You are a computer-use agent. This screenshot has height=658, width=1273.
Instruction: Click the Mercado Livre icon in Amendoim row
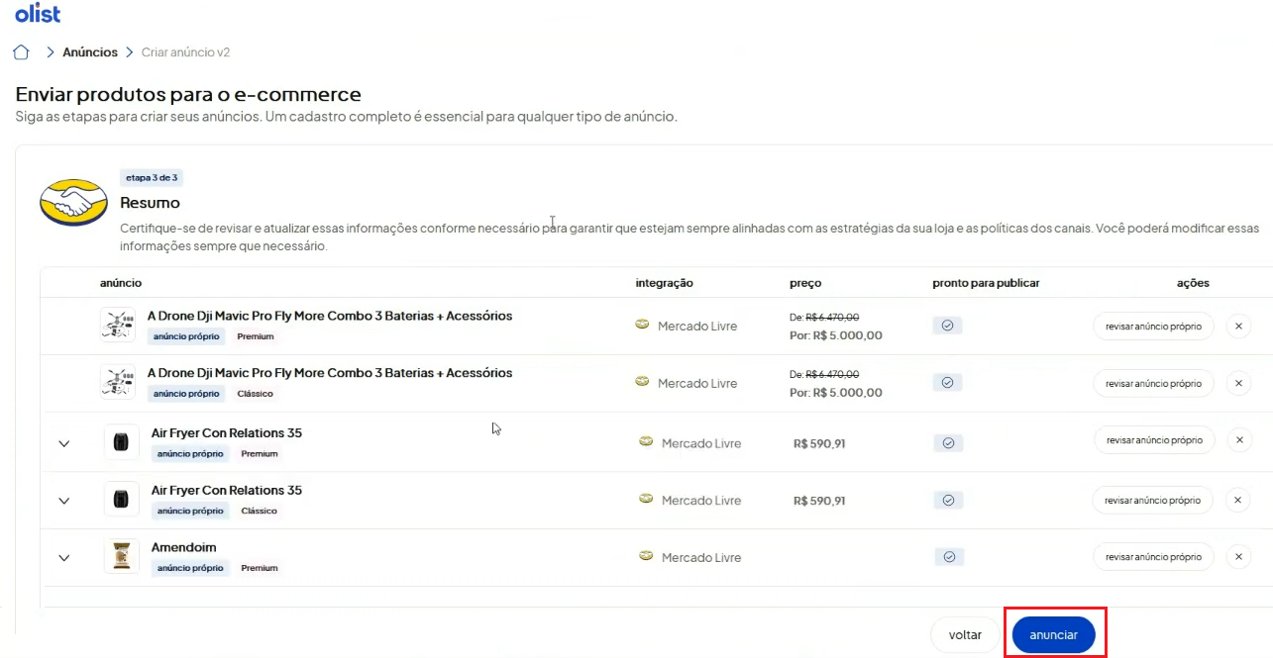[x=646, y=556]
